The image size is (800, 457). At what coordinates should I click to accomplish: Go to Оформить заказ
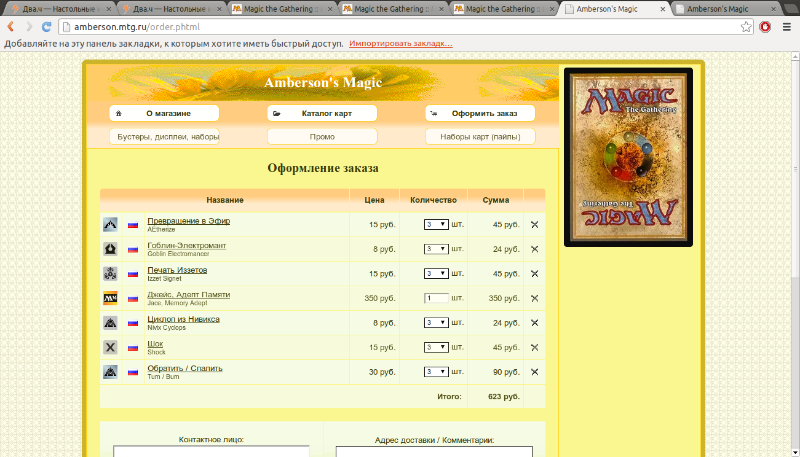coord(480,113)
